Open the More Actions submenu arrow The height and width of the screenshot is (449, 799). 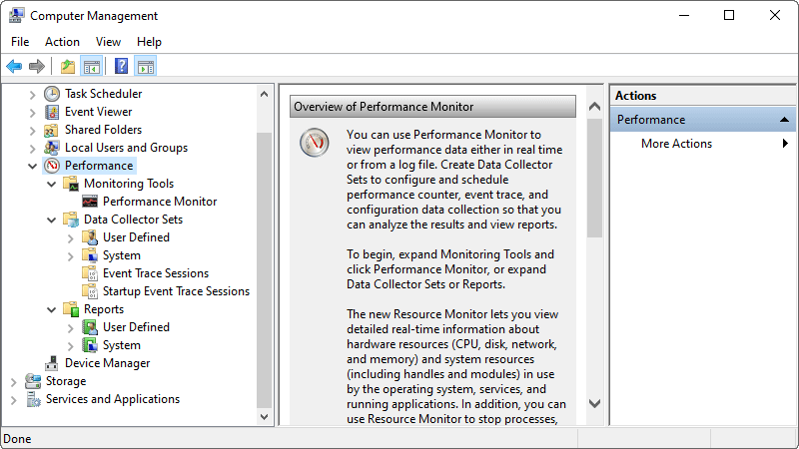[785, 144]
